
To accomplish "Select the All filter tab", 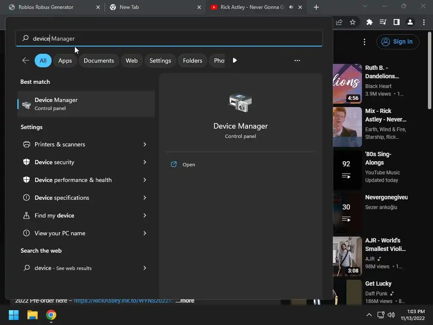I will [43, 61].
